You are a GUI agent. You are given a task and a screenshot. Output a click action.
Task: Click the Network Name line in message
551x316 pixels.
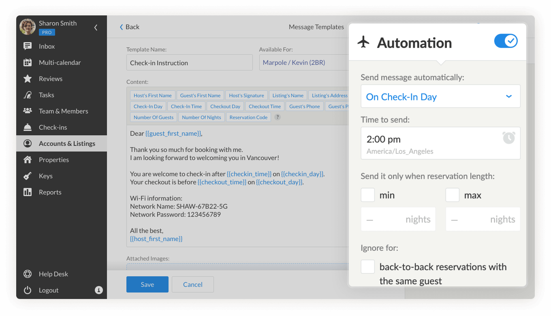point(179,206)
